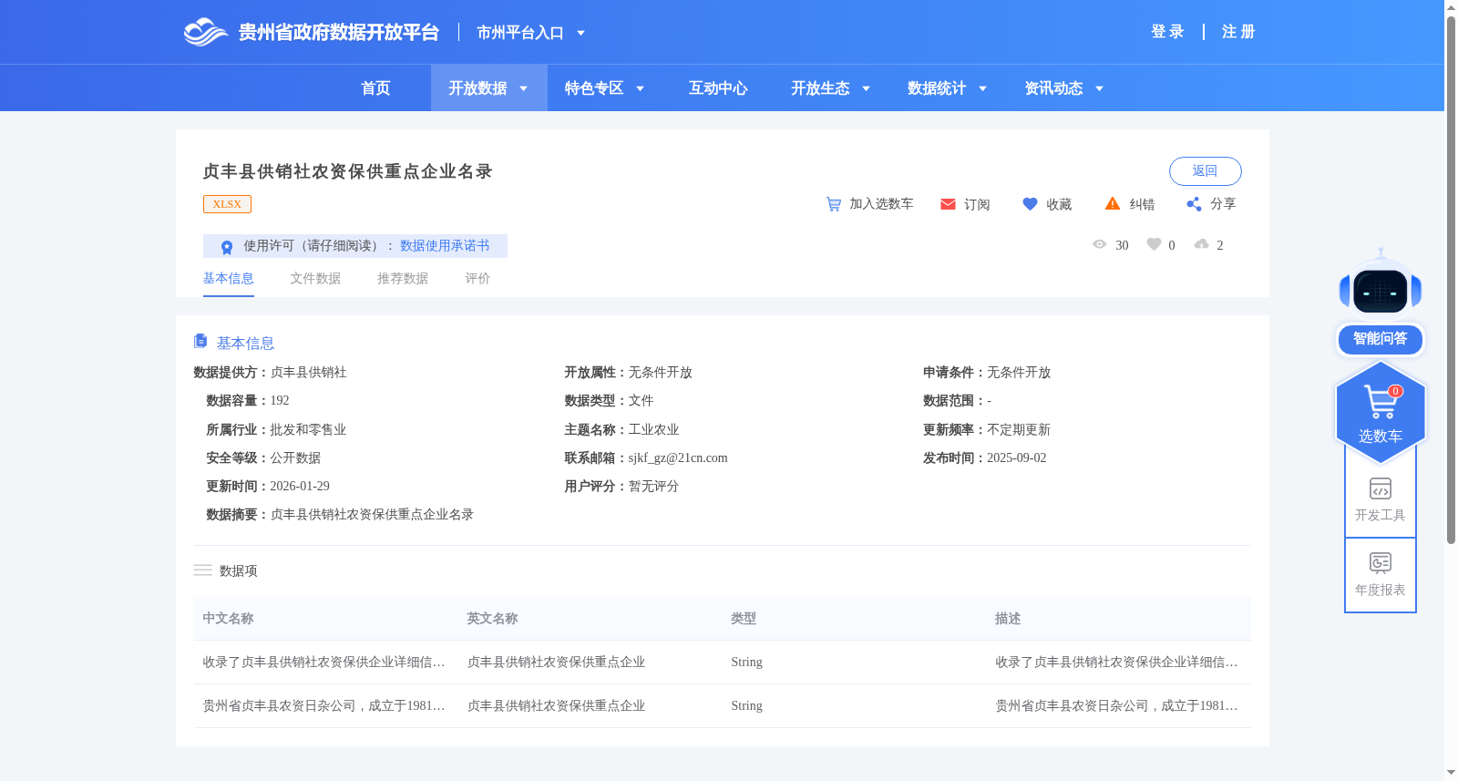This screenshot has width=1458, height=781.
Task: Click the gray heart favorites count icon
Action: click(1154, 244)
